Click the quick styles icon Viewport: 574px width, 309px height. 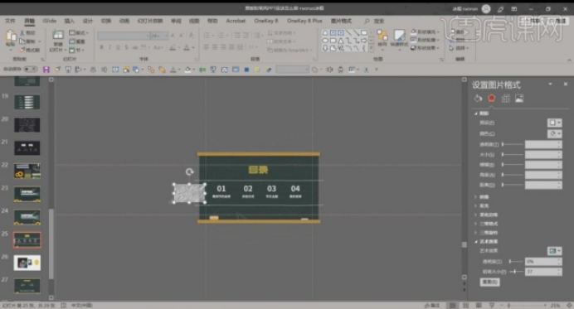point(399,36)
